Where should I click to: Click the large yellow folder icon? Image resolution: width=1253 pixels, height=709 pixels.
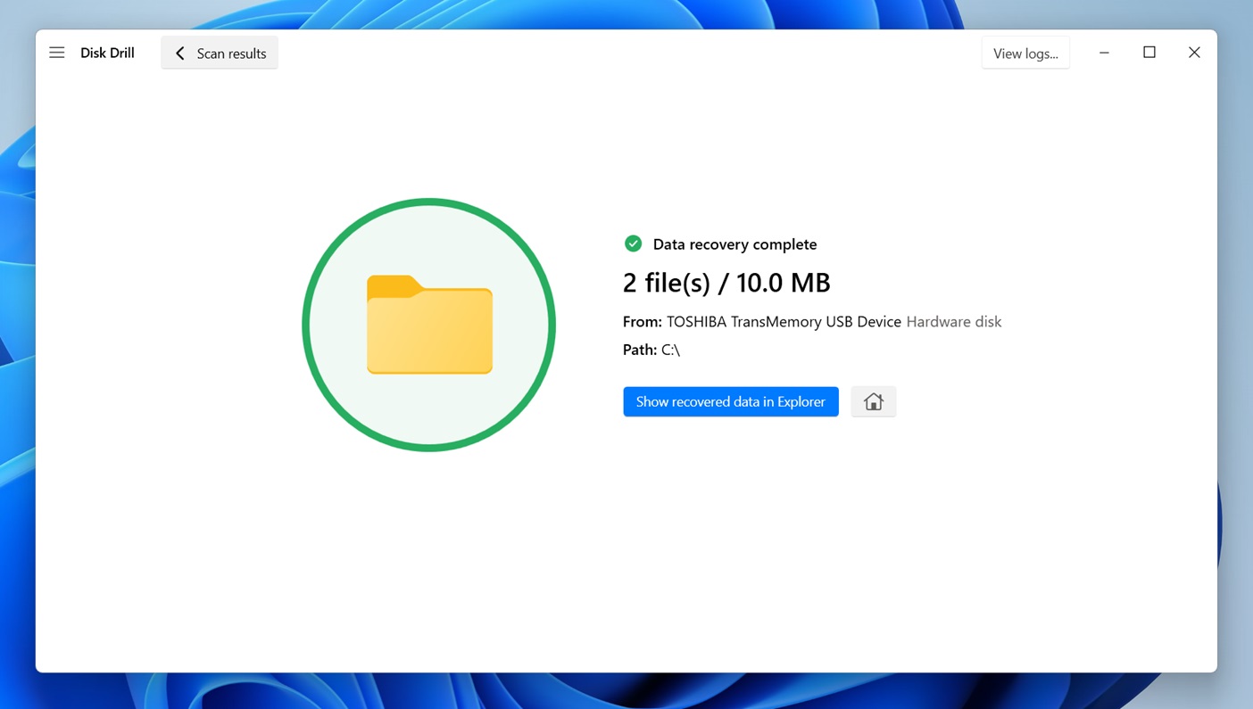coord(429,325)
